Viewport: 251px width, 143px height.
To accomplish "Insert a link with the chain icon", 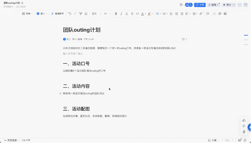I will click(201, 14).
